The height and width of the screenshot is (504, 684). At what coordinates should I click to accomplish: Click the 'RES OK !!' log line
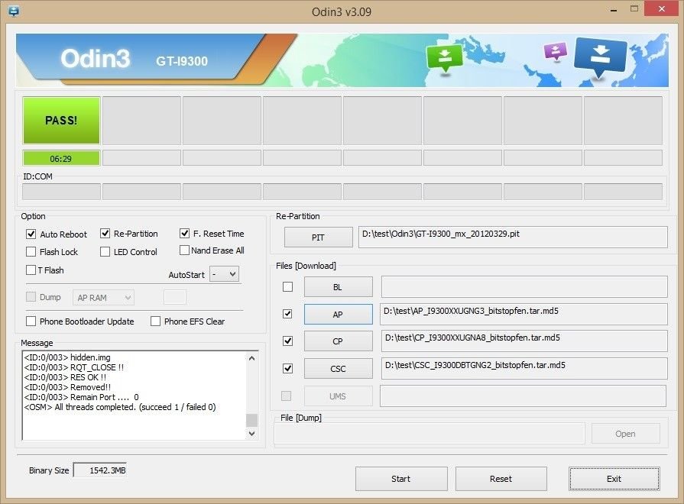(x=65, y=377)
